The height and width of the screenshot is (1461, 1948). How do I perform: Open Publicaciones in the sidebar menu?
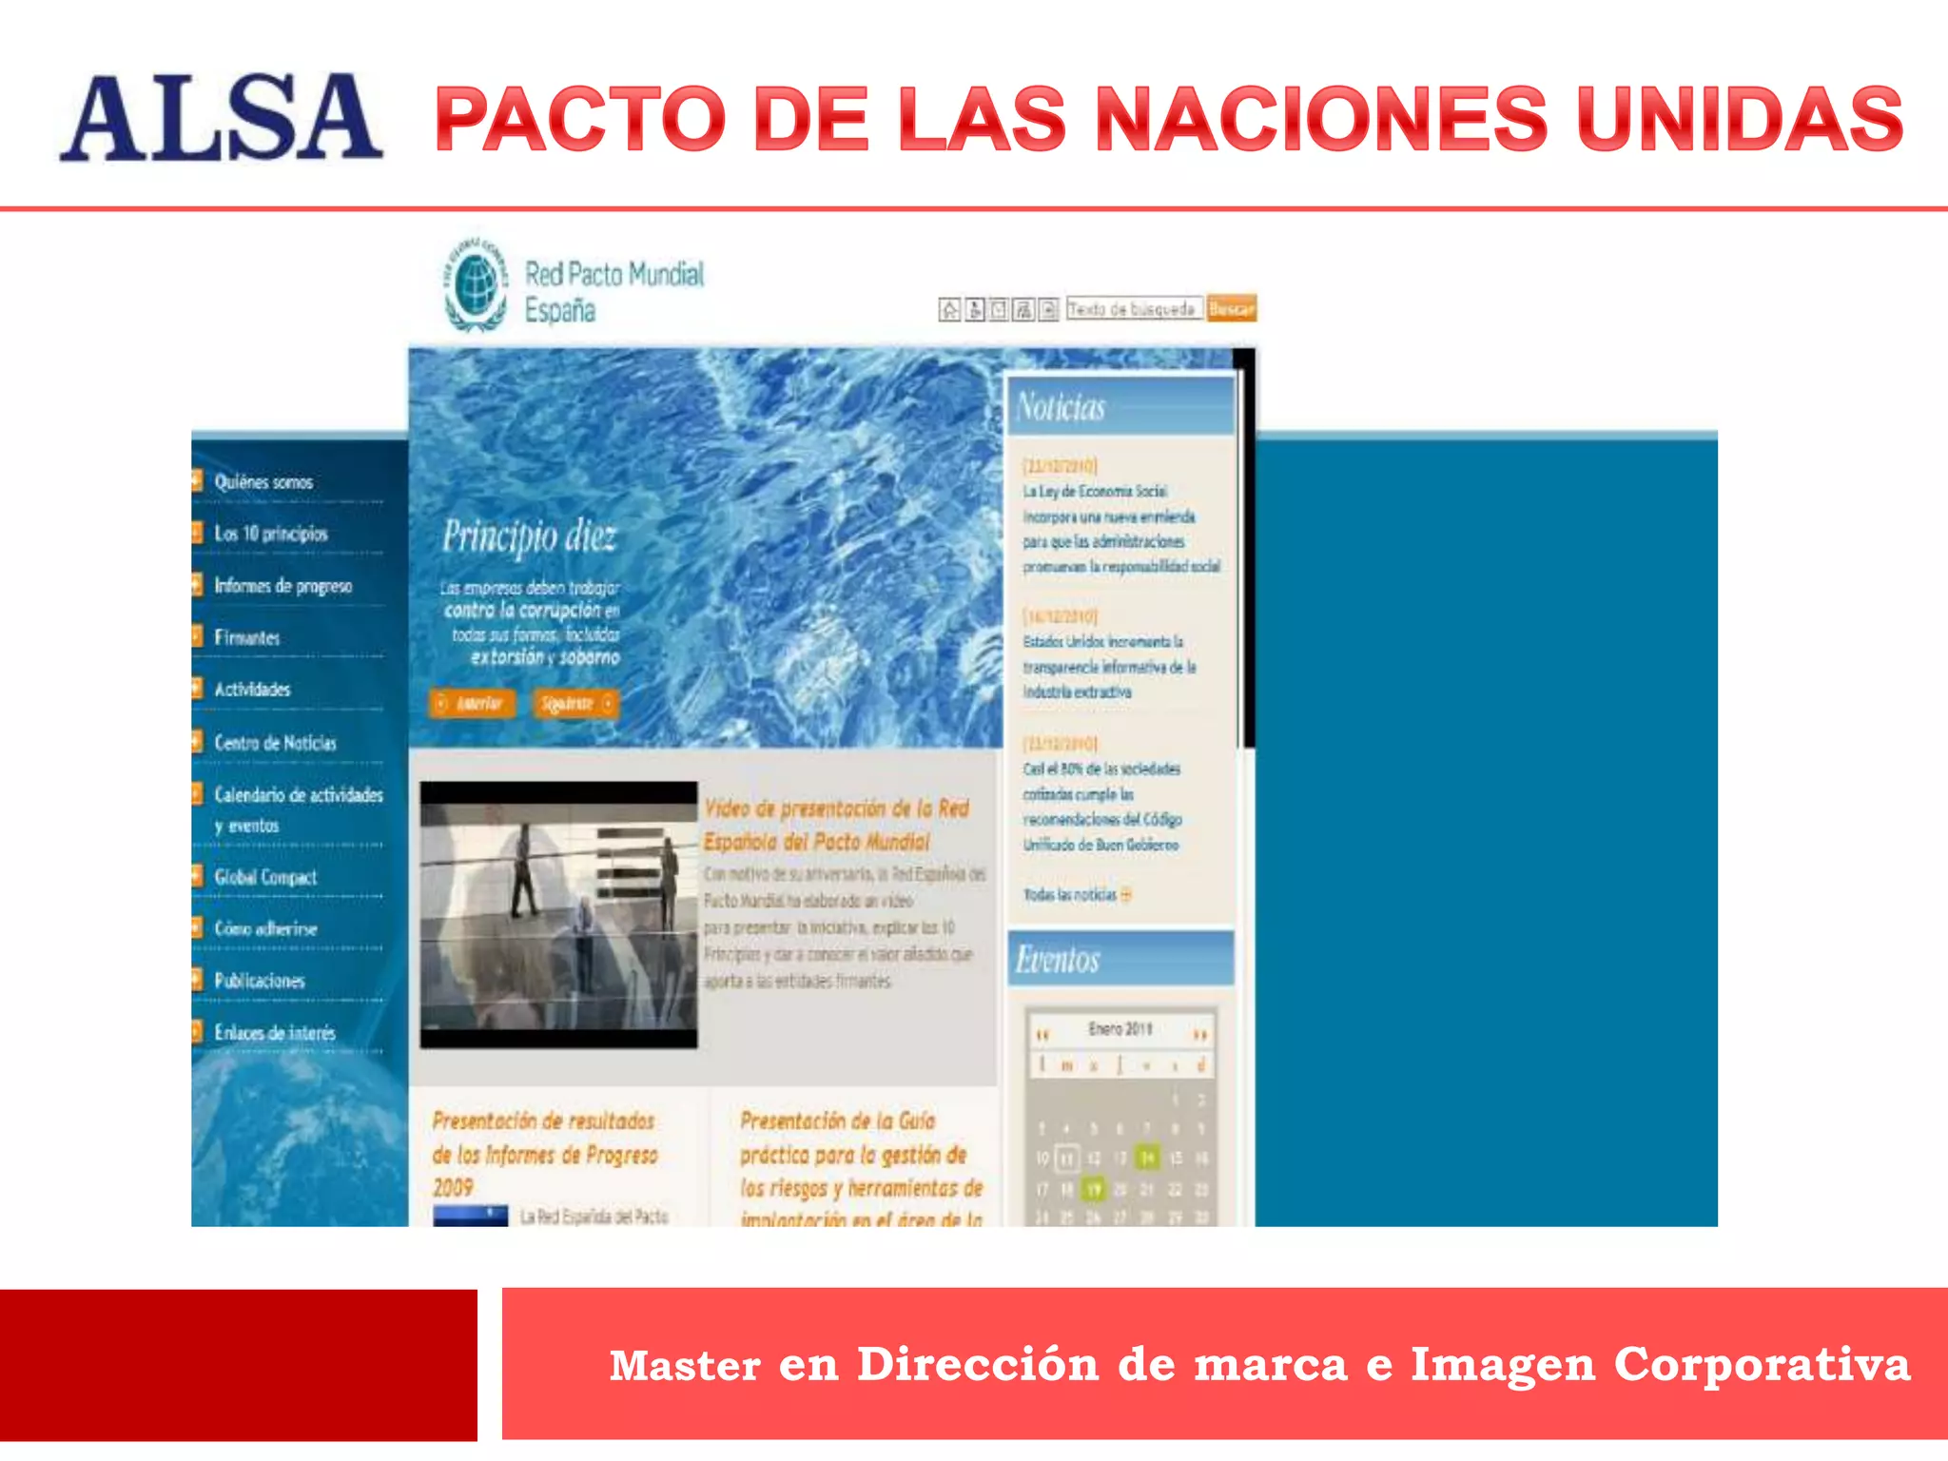259,980
